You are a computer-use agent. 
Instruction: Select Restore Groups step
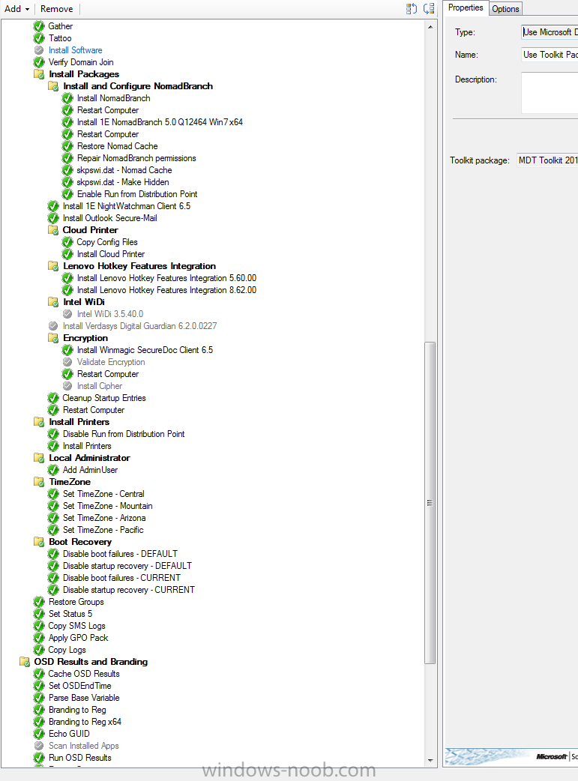76,602
